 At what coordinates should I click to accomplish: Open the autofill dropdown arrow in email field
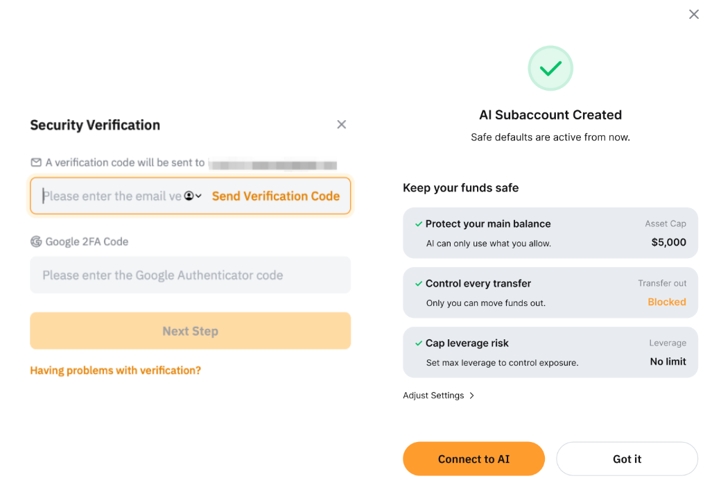(x=198, y=196)
